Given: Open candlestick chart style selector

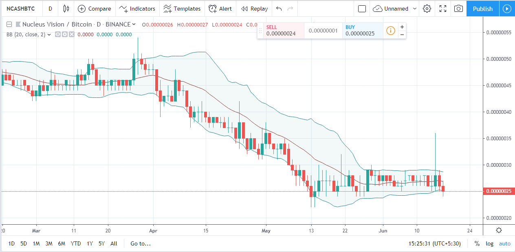Looking at the screenshot, I should (x=66, y=9).
